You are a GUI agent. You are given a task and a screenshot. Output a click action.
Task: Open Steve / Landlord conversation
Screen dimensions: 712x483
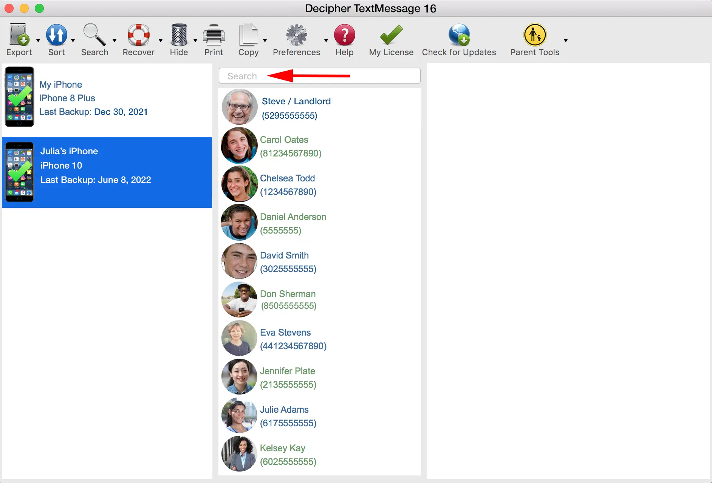click(x=296, y=108)
